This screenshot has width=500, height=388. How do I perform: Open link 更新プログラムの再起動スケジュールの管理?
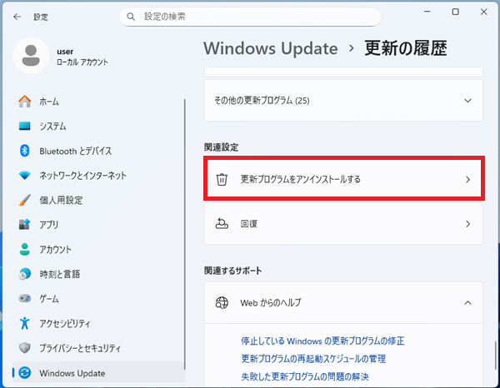coord(312,359)
